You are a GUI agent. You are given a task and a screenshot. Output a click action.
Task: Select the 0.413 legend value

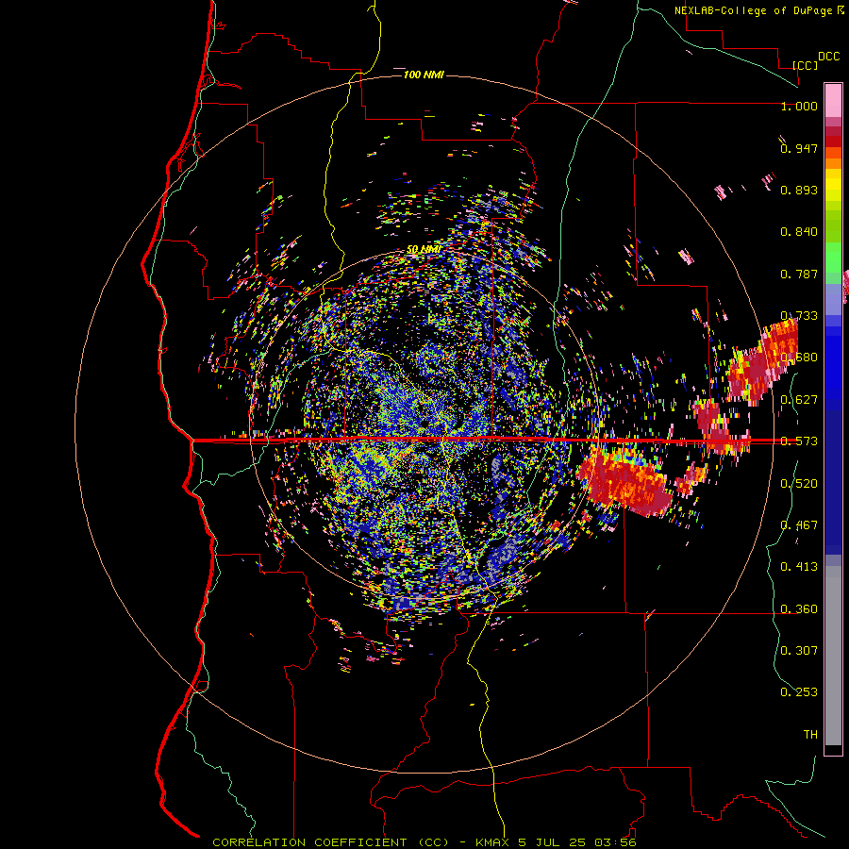(799, 567)
